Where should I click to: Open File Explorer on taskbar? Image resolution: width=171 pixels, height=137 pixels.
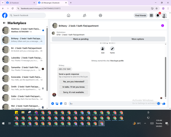[23, 113]
